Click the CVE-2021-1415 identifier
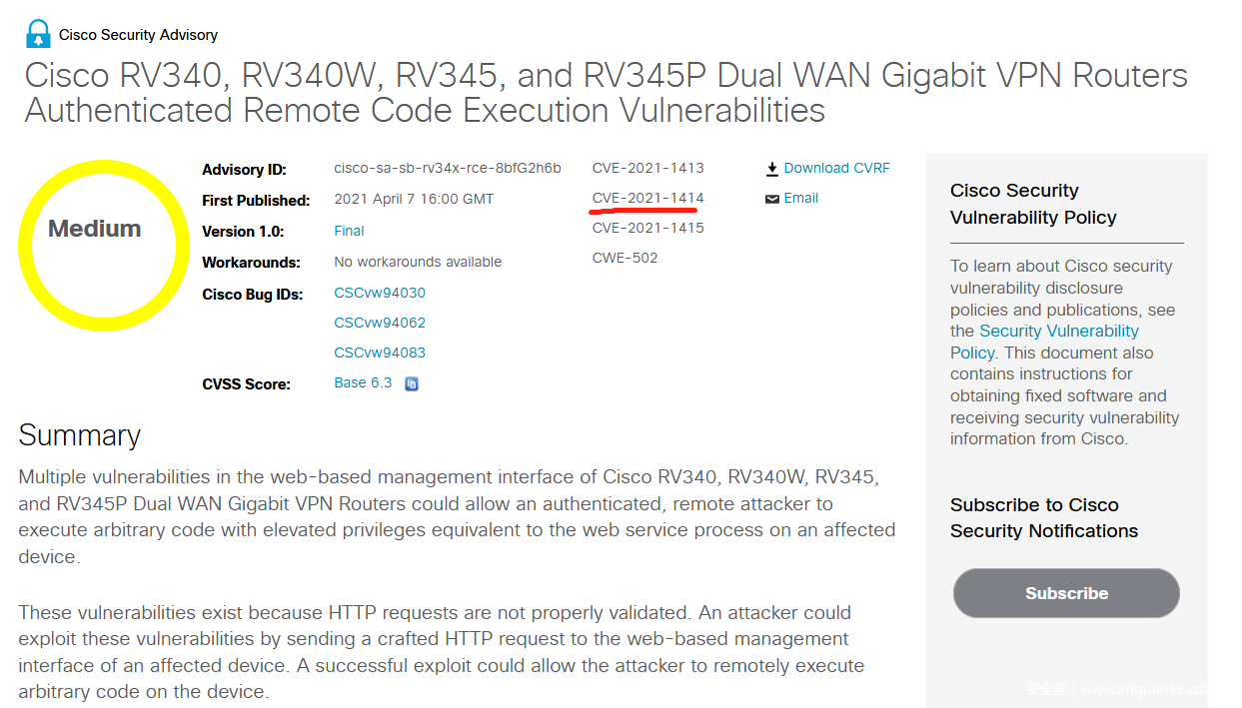This screenshot has height=708, width=1242. pos(647,228)
